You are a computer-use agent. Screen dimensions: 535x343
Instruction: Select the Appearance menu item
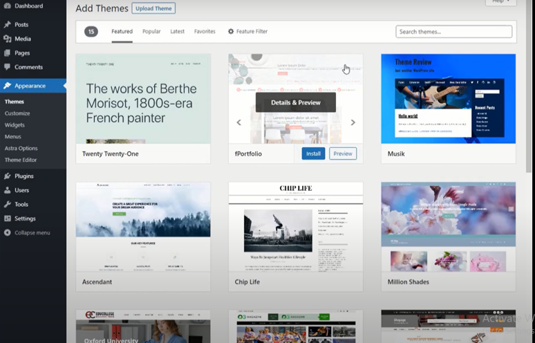point(33,86)
